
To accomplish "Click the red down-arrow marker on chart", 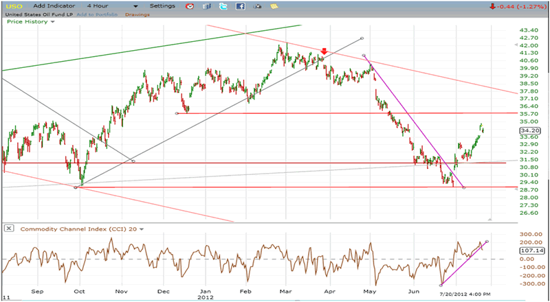I will point(324,51).
